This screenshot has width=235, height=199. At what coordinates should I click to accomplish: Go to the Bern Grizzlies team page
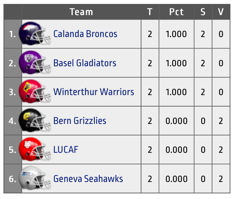(80, 121)
